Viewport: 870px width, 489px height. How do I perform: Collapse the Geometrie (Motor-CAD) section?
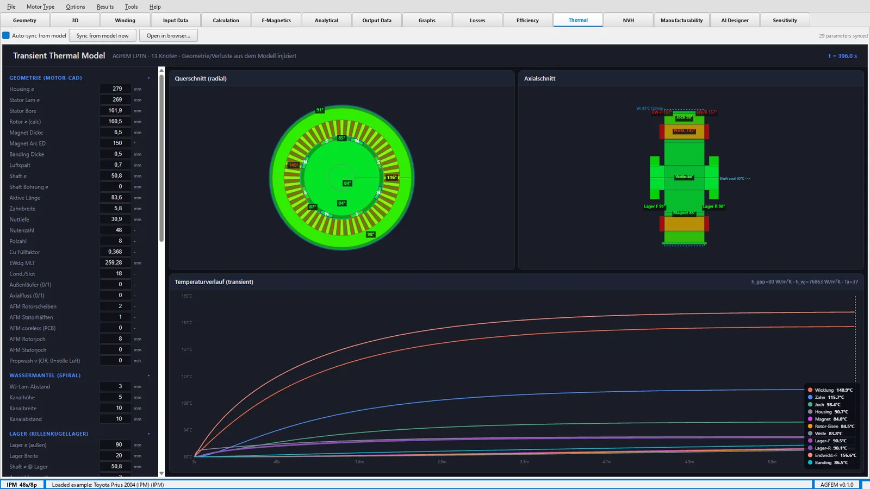coord(148,78)
